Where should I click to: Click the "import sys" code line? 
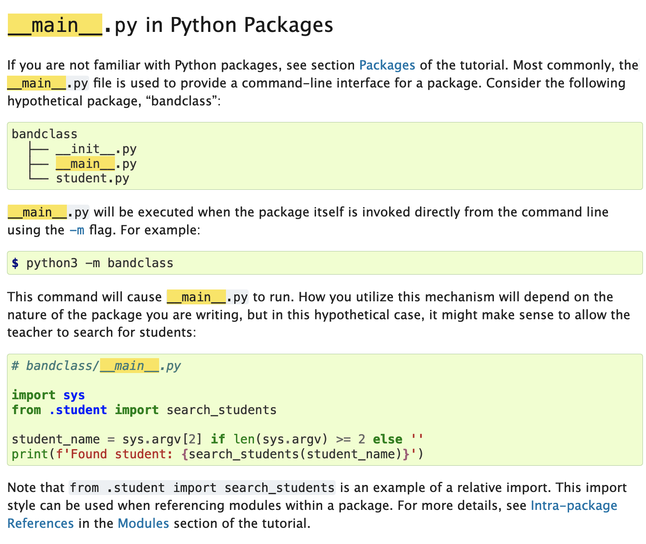click(49, 395)
